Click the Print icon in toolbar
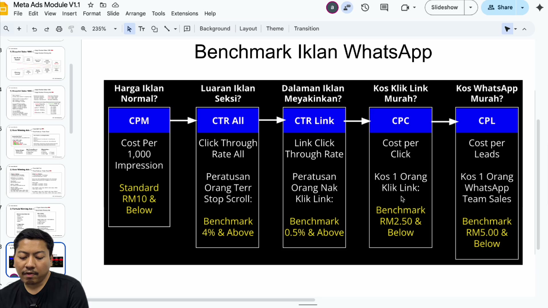Image resolution: width=548 pixels, height=308 pixels. tap(59, 29)
